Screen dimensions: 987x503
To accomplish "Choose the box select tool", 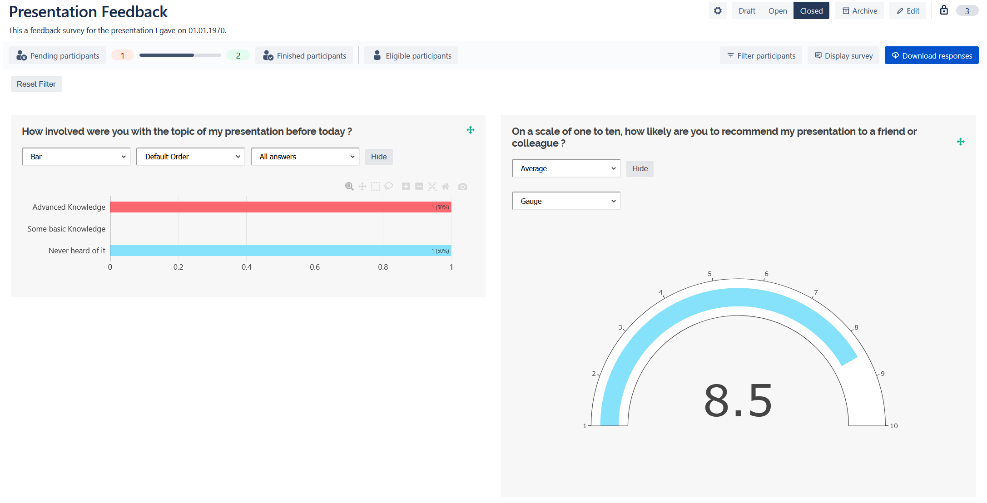I will [x=375, y=186].
